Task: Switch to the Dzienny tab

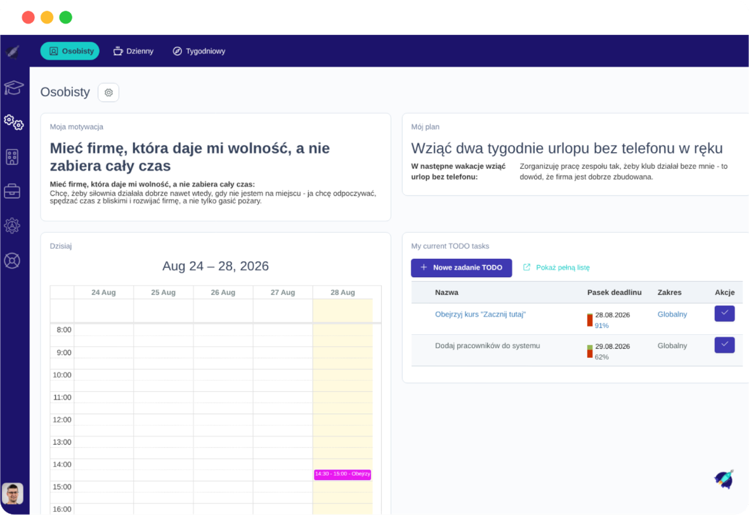Action: tap(133, 51)
